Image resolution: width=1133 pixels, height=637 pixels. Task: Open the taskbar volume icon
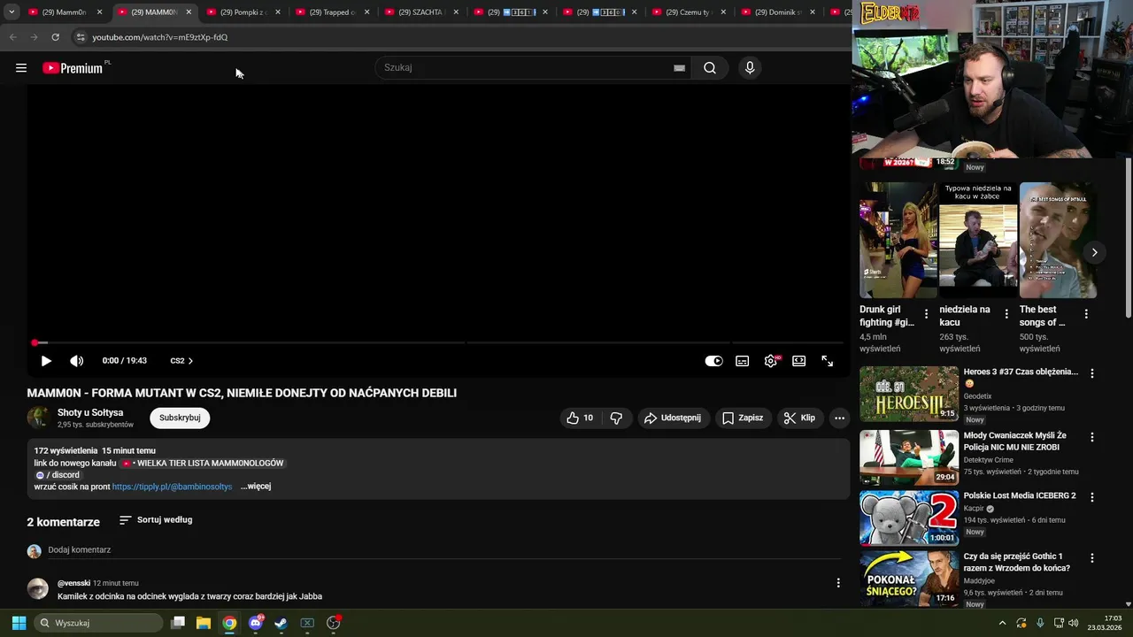1074,623
